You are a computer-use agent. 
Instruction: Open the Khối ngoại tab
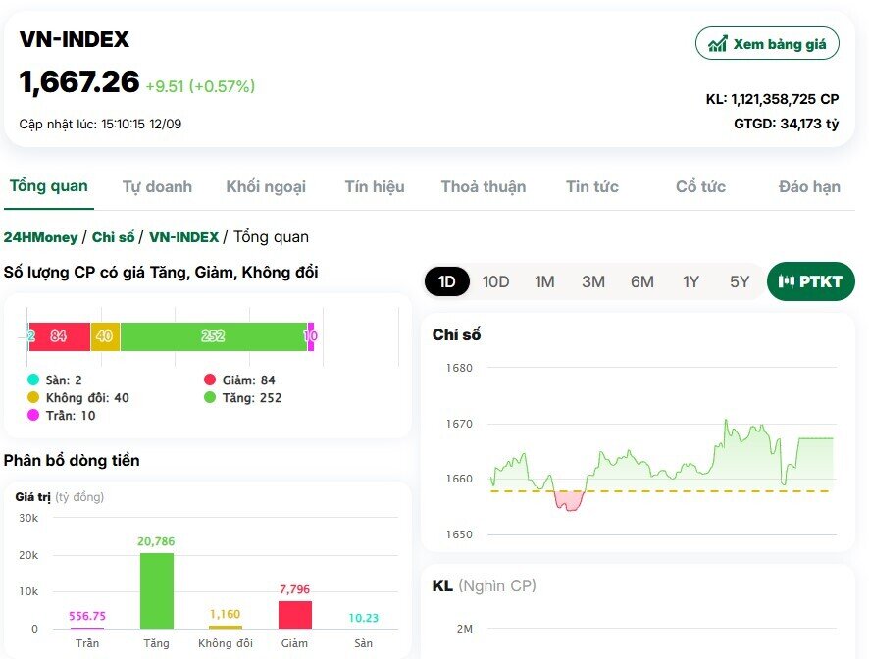[267, 186]
